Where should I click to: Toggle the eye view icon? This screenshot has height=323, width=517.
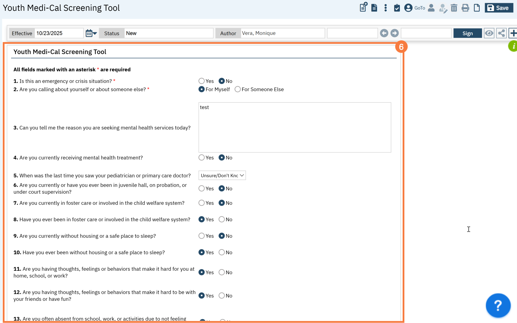click(x=489, y=33)
